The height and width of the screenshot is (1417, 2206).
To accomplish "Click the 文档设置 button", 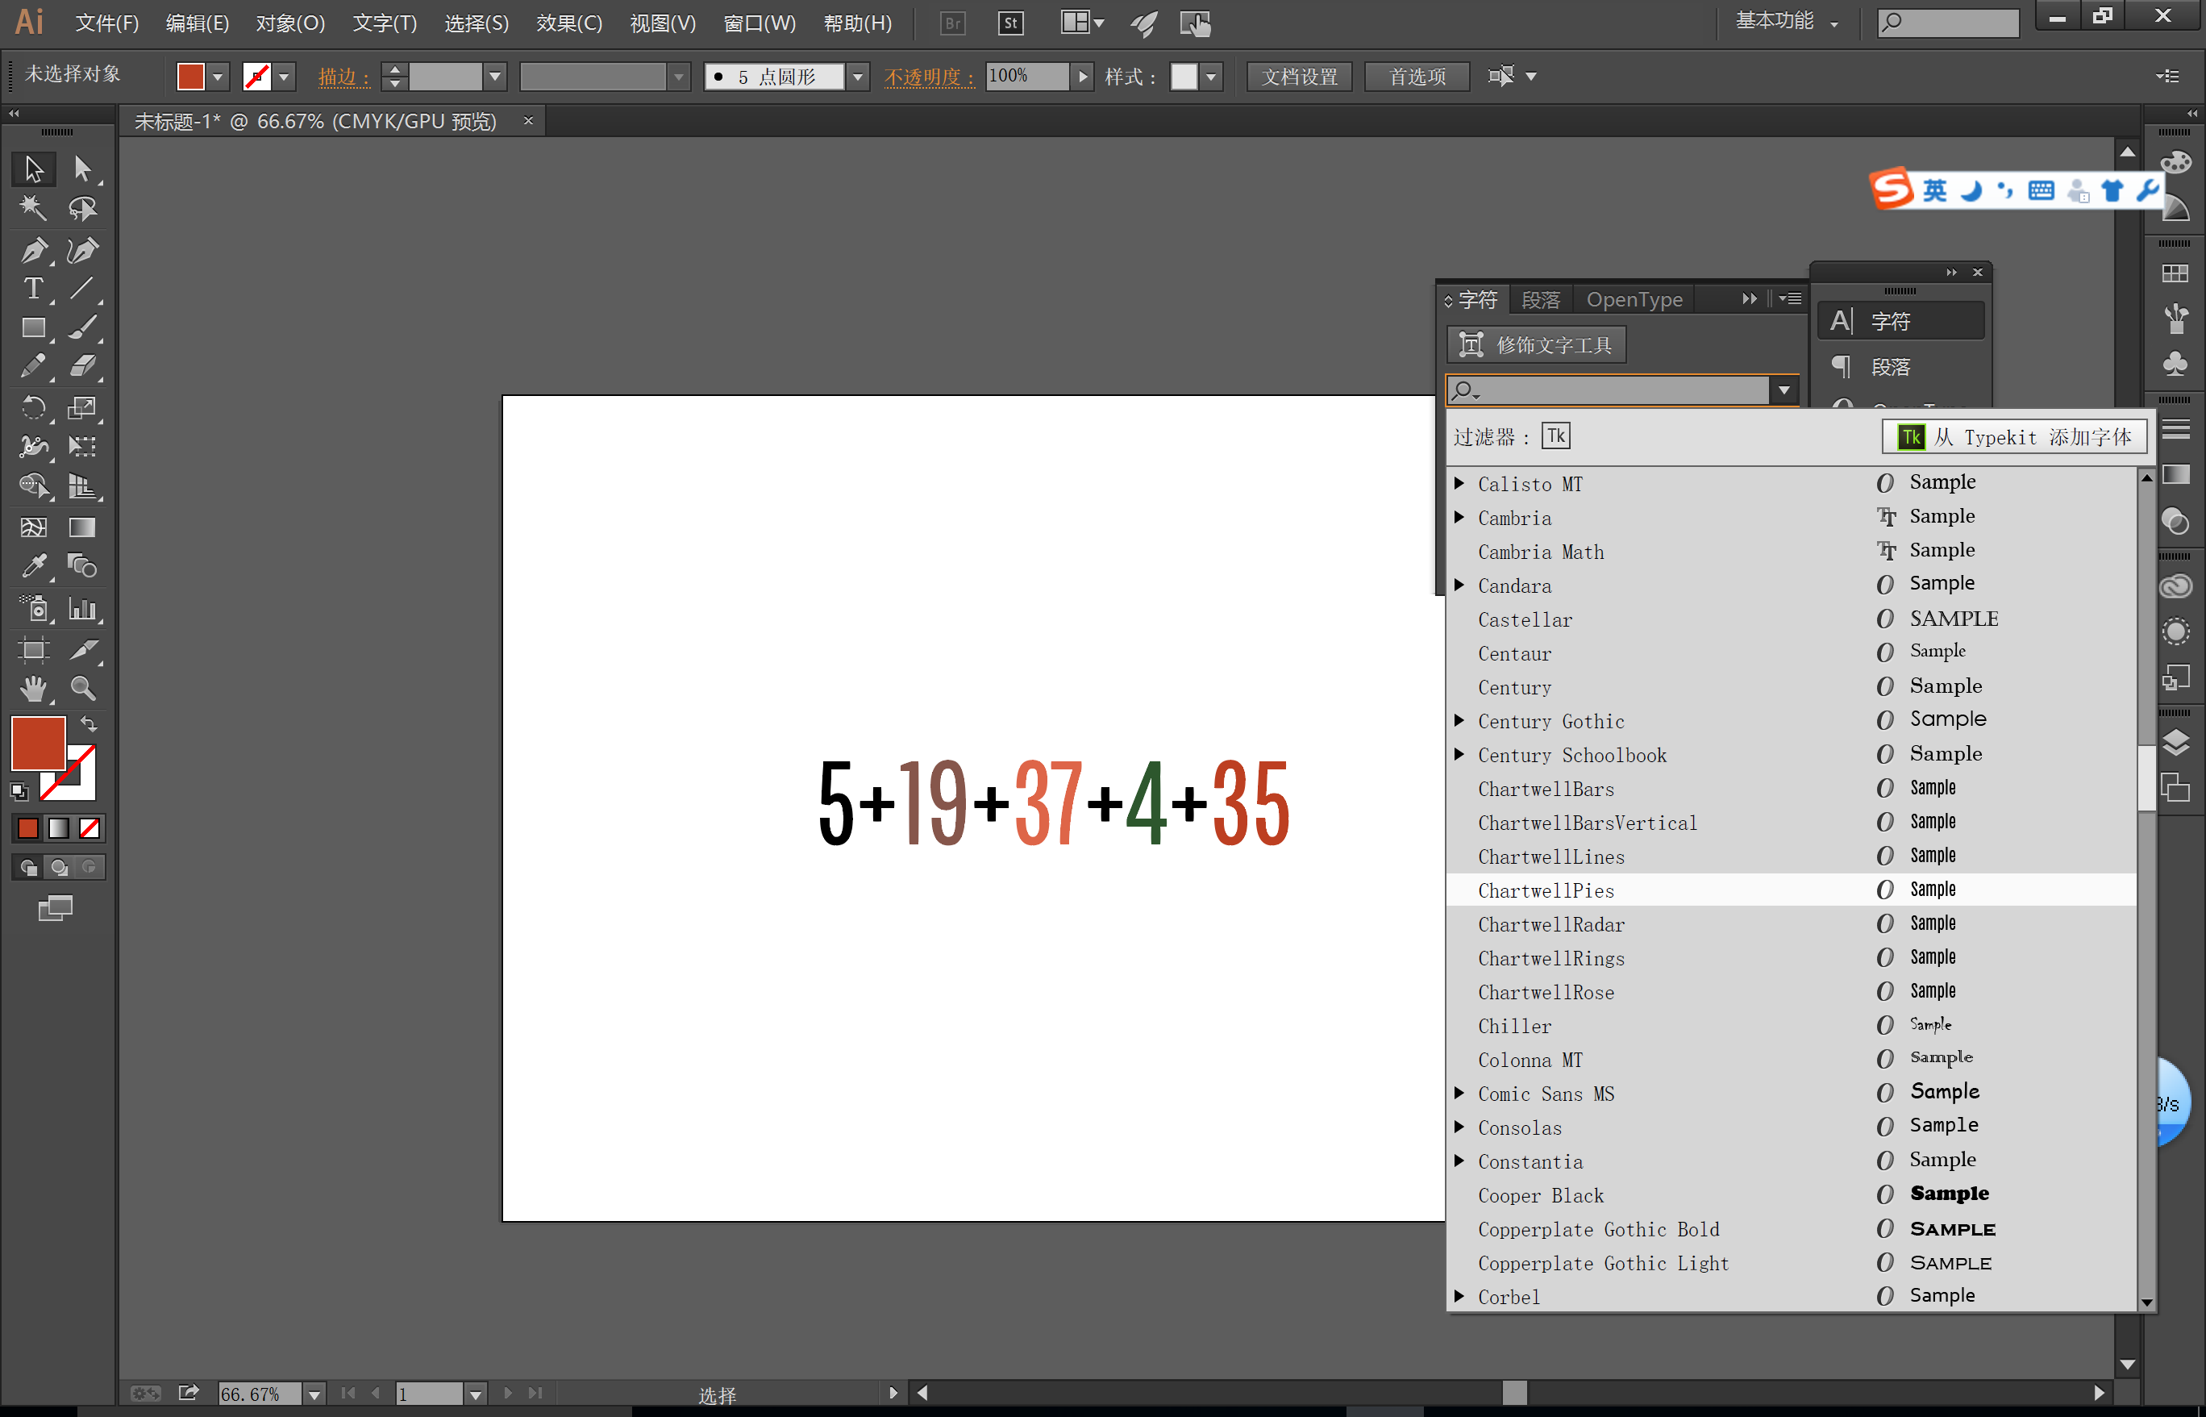I will pyautogui.click(x=1299, y=77).
